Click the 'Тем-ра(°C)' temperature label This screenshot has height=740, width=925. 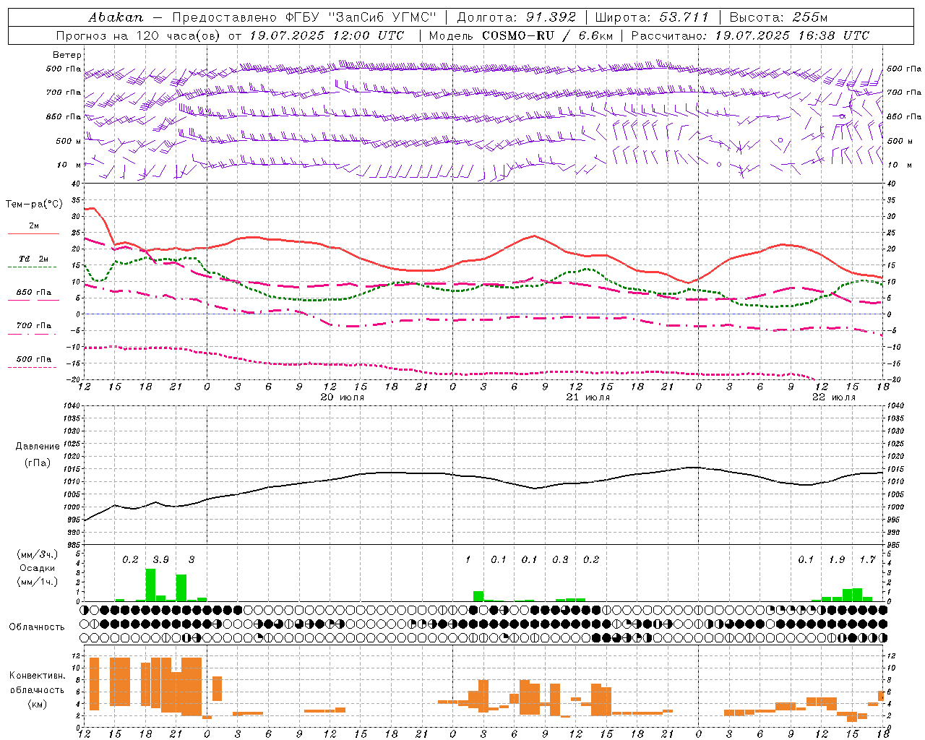click(x=34, y=205)
